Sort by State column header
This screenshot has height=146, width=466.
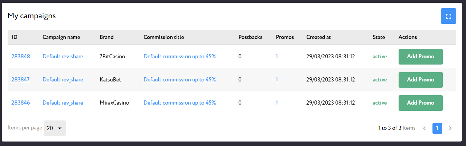(379, 37)
